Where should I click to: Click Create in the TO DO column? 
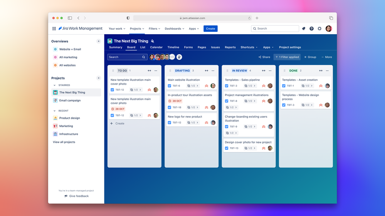coord(117,123)
